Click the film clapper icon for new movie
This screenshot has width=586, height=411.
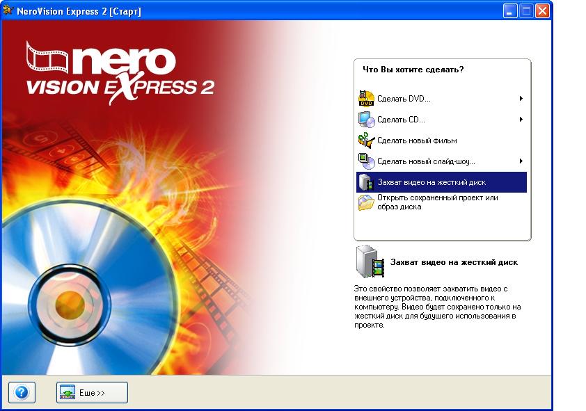366,140
